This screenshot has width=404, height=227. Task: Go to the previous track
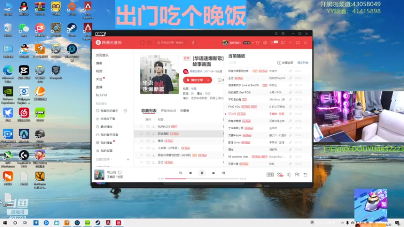pyautogui.click(x=190, y=173)
